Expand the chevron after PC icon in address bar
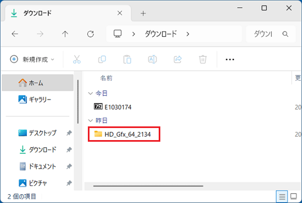Viewport: 302px width, 203px height. pos(133,34)
